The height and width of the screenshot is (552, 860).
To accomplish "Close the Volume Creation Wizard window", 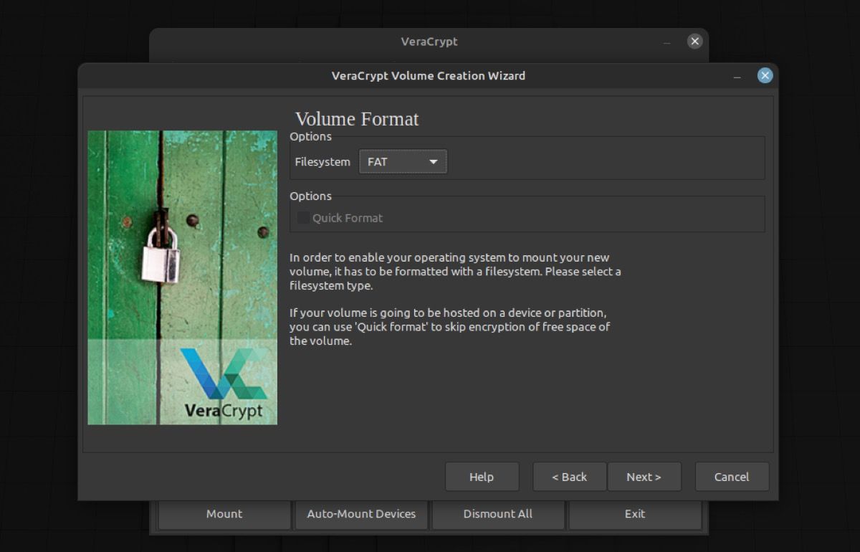I will coord(765,75).
